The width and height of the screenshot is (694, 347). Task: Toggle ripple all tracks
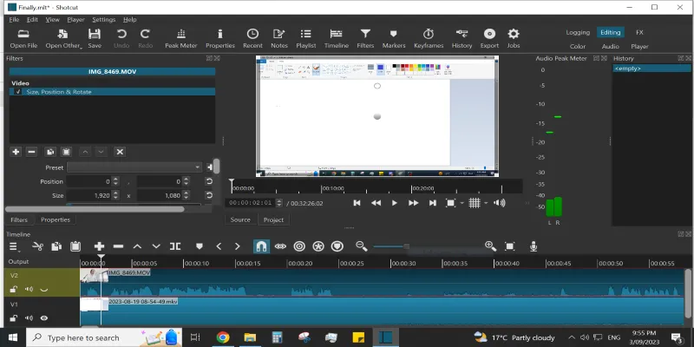(318, 246)
